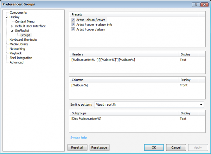
Task: Toggle the 'Artist - album / cover' preset checkbox
Action: point(73,20)
